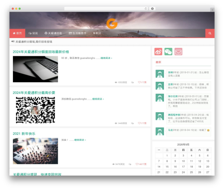Click the view count on the laptop post
The image size is (224, 189).
tap(121, 82)
